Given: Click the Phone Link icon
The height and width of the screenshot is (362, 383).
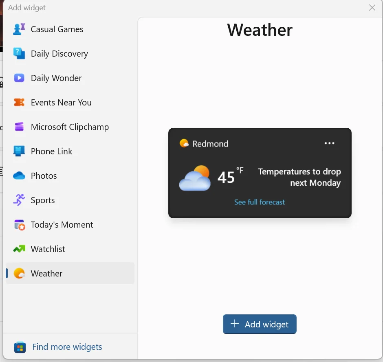Looking at the screenshot, I should [19, 151].
